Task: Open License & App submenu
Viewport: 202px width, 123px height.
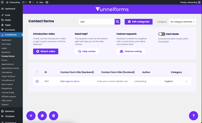Action: click(x=8, y=93)
